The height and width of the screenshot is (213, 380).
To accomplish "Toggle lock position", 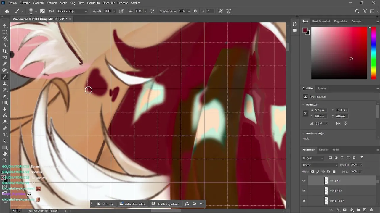I will 323,172.
